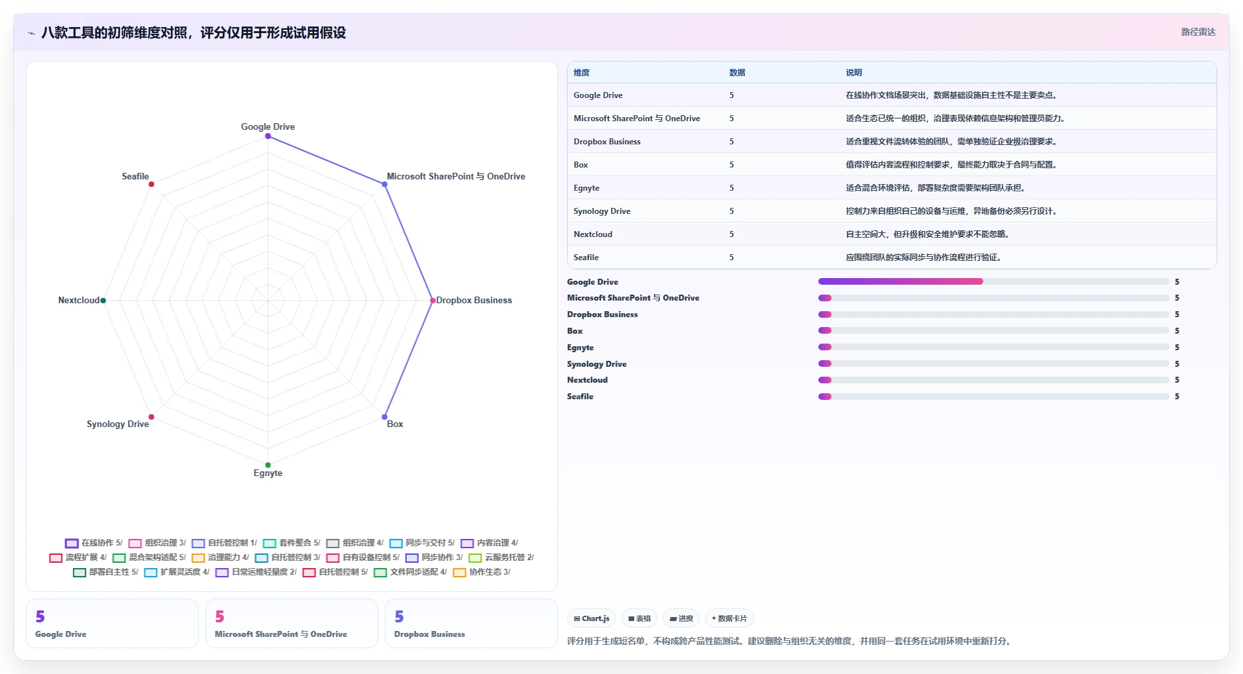Click the Nextcloud progress bar
Screen dimensions: 1243x674
coord(993,380)
